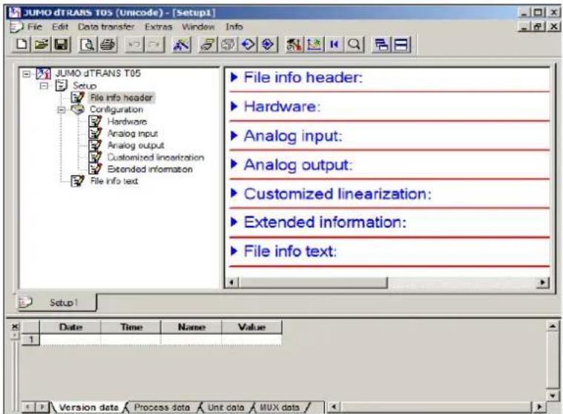The width and height of the screenshot is (563, 414).
Task: Print the setup via printer icon
Action: 108,44
